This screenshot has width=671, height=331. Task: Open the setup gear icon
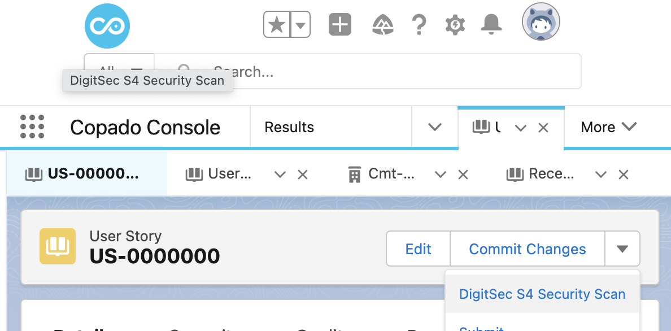pyautogui.click(x=455, y=24)
